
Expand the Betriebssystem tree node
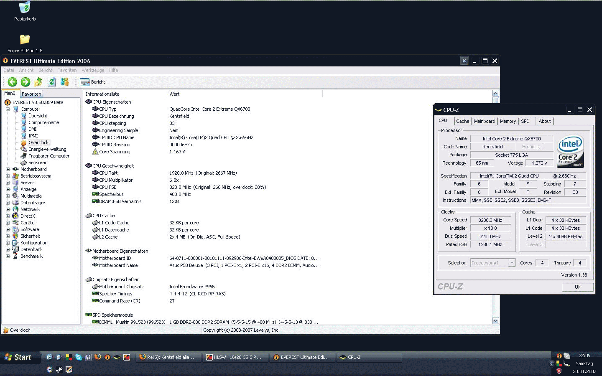8,176
